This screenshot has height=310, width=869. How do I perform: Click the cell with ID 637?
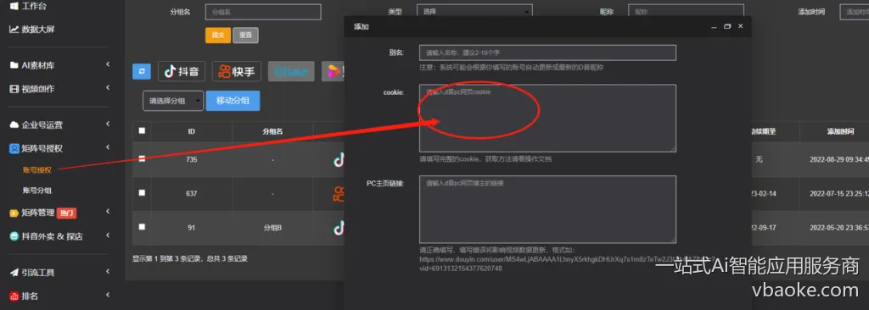[191, 194]
